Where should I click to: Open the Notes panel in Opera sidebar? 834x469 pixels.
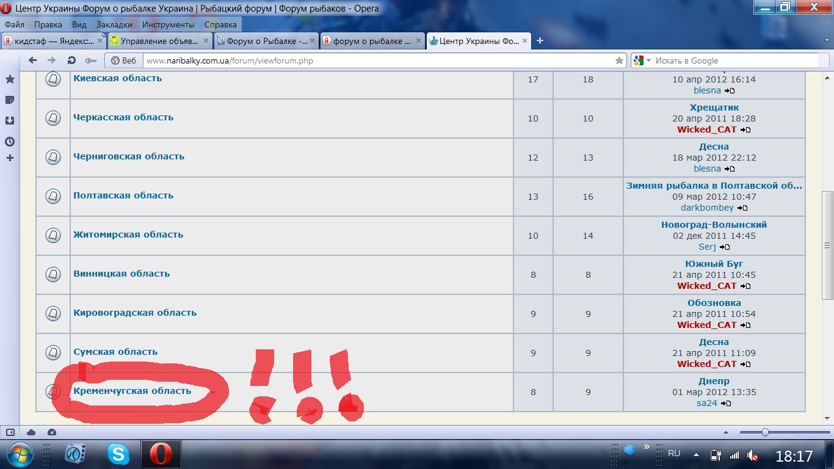coord(10,100)
